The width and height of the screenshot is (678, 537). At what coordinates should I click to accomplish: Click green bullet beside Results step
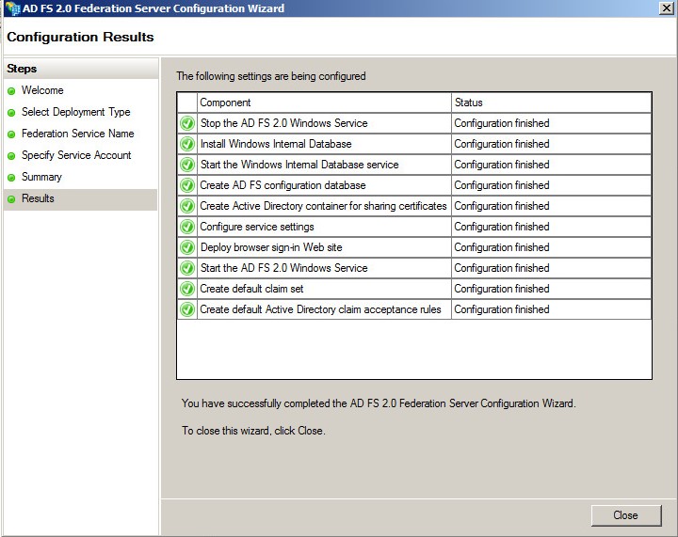tap(11, 199)
